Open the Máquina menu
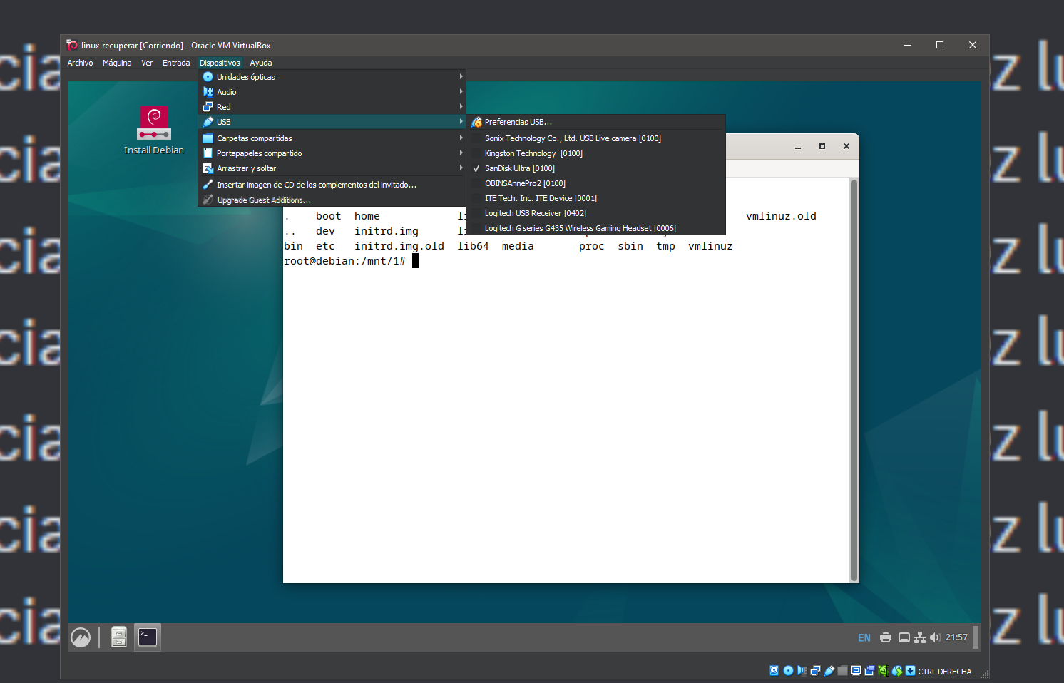Screen dimensions: 1064x683 click(x=117, y=63)
